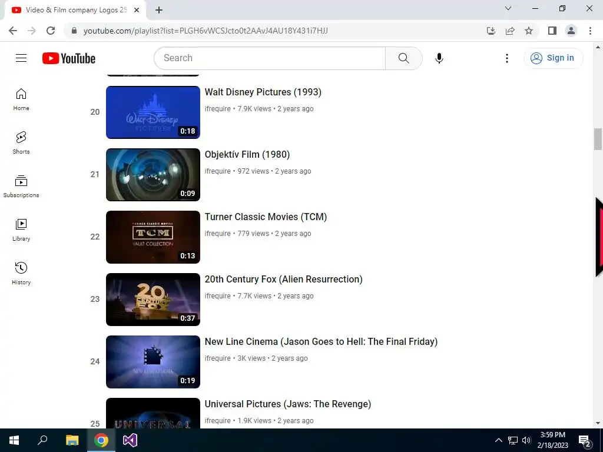603x452 pixels.
Task: Open the network tray icon
Action: point(513,440)
